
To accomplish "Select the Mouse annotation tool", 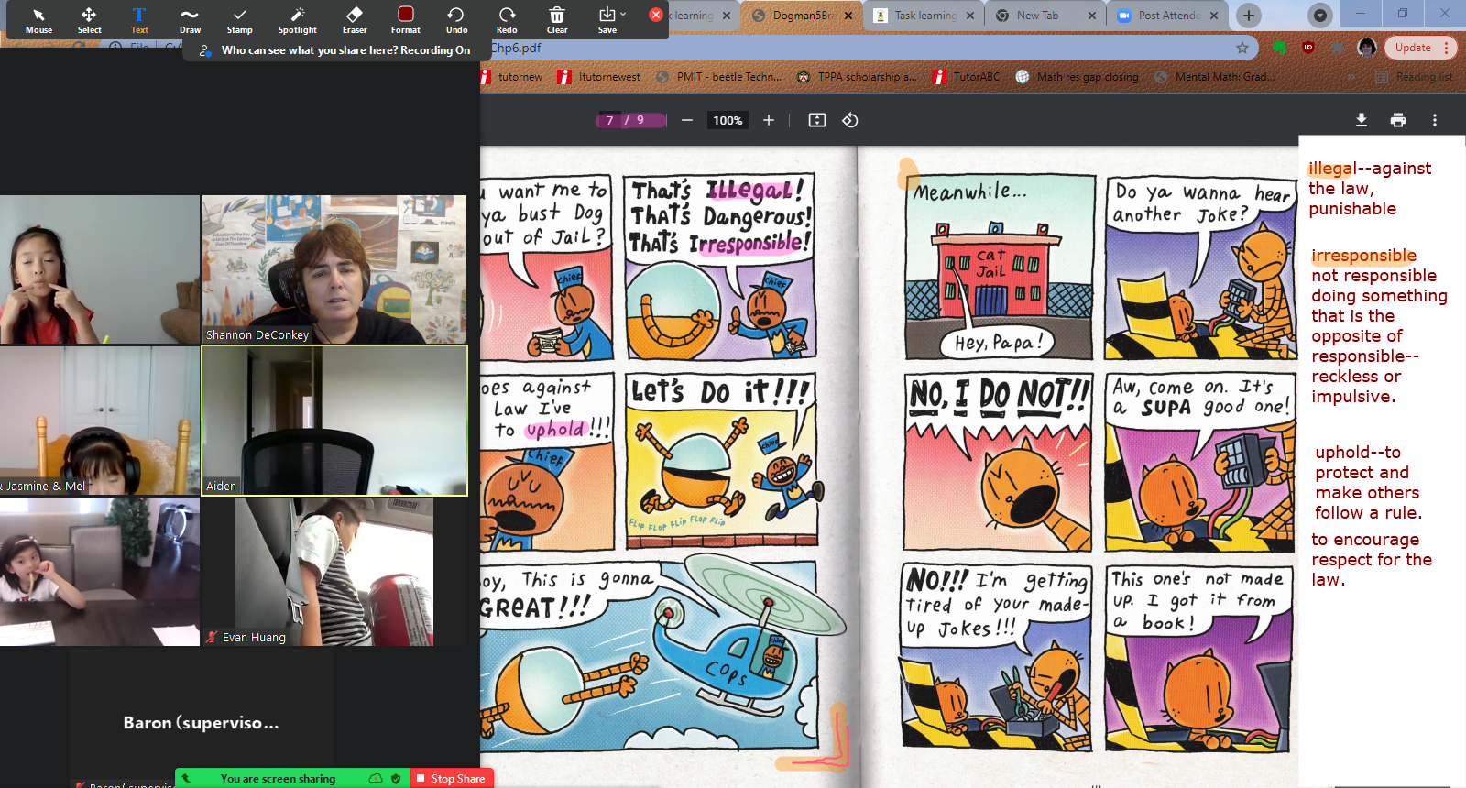I will pyautogui.click(x=38, y=19).
